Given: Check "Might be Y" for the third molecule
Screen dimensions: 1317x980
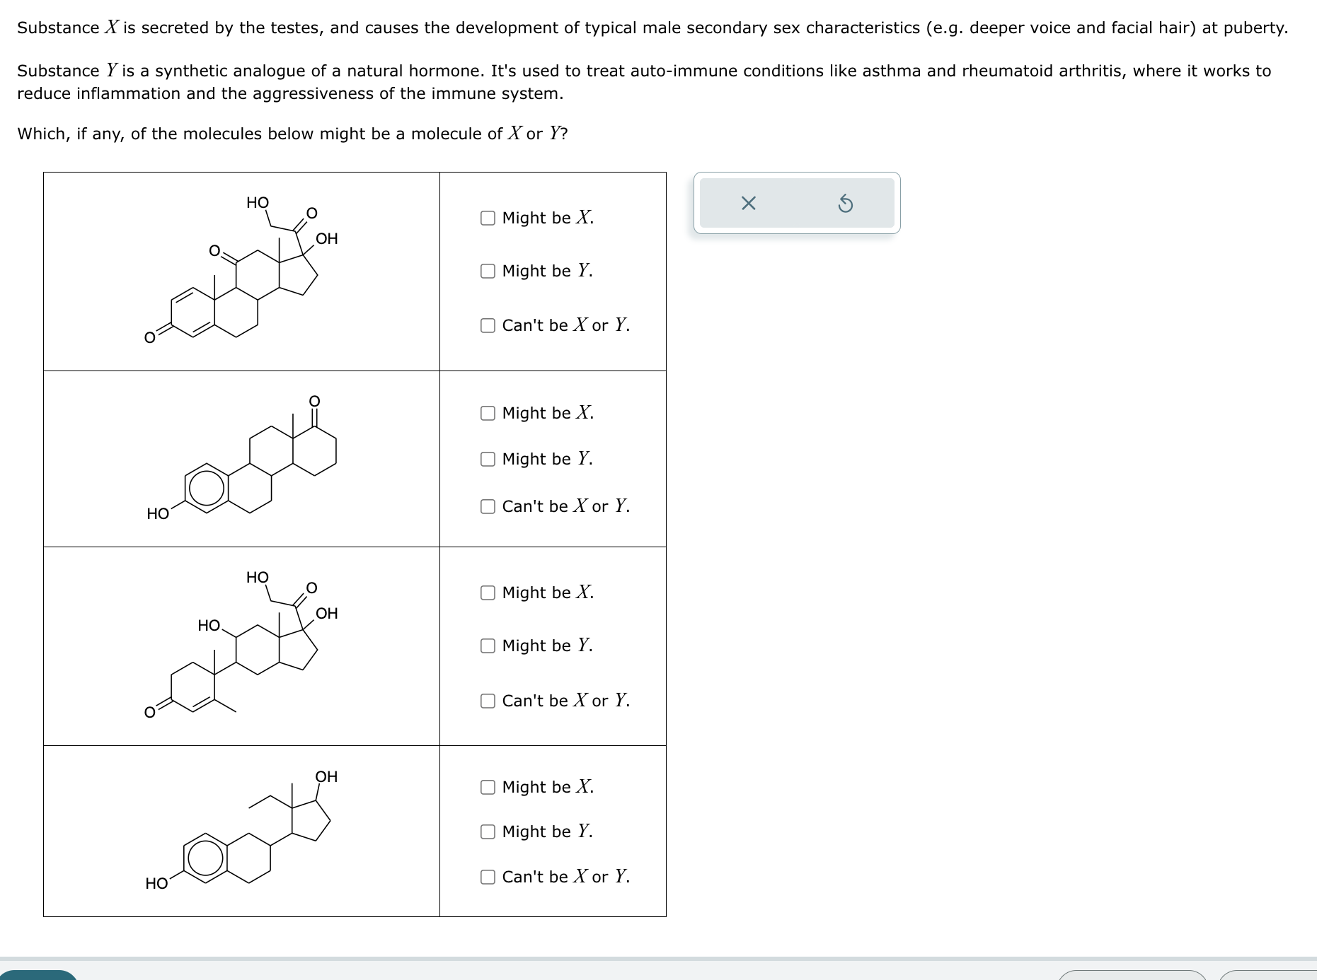Looking at the screenshot, I should click(x=487, y=645).
